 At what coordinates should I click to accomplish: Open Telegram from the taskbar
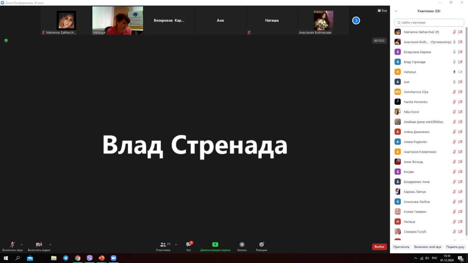tap(66, 258)
